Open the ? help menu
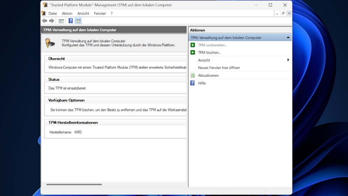The image size is (348, 196). (x=112, y=13)
